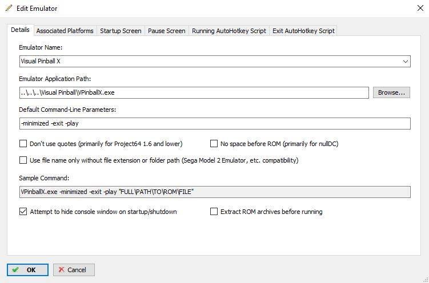Select the Running AutoHotkey Script tab
The height and width of the screenshot is (283, 429).
click(x=229, y=31)
